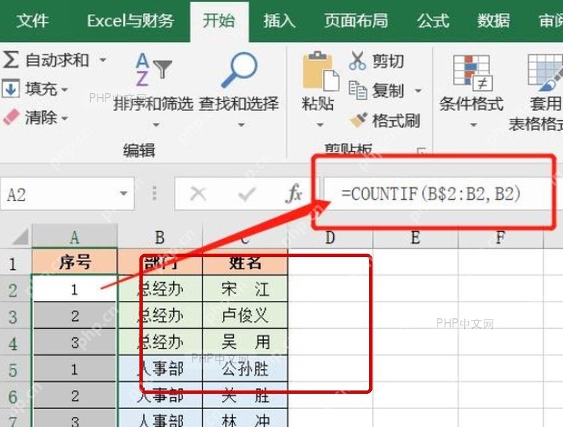Click the 套用表格格式 table icon
The width and height of the screenshot is (563, 427).
[545, 72]
